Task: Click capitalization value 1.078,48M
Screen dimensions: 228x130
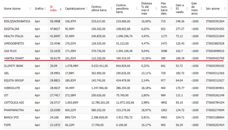Action: pyautogui.click(x=72, y=66)
